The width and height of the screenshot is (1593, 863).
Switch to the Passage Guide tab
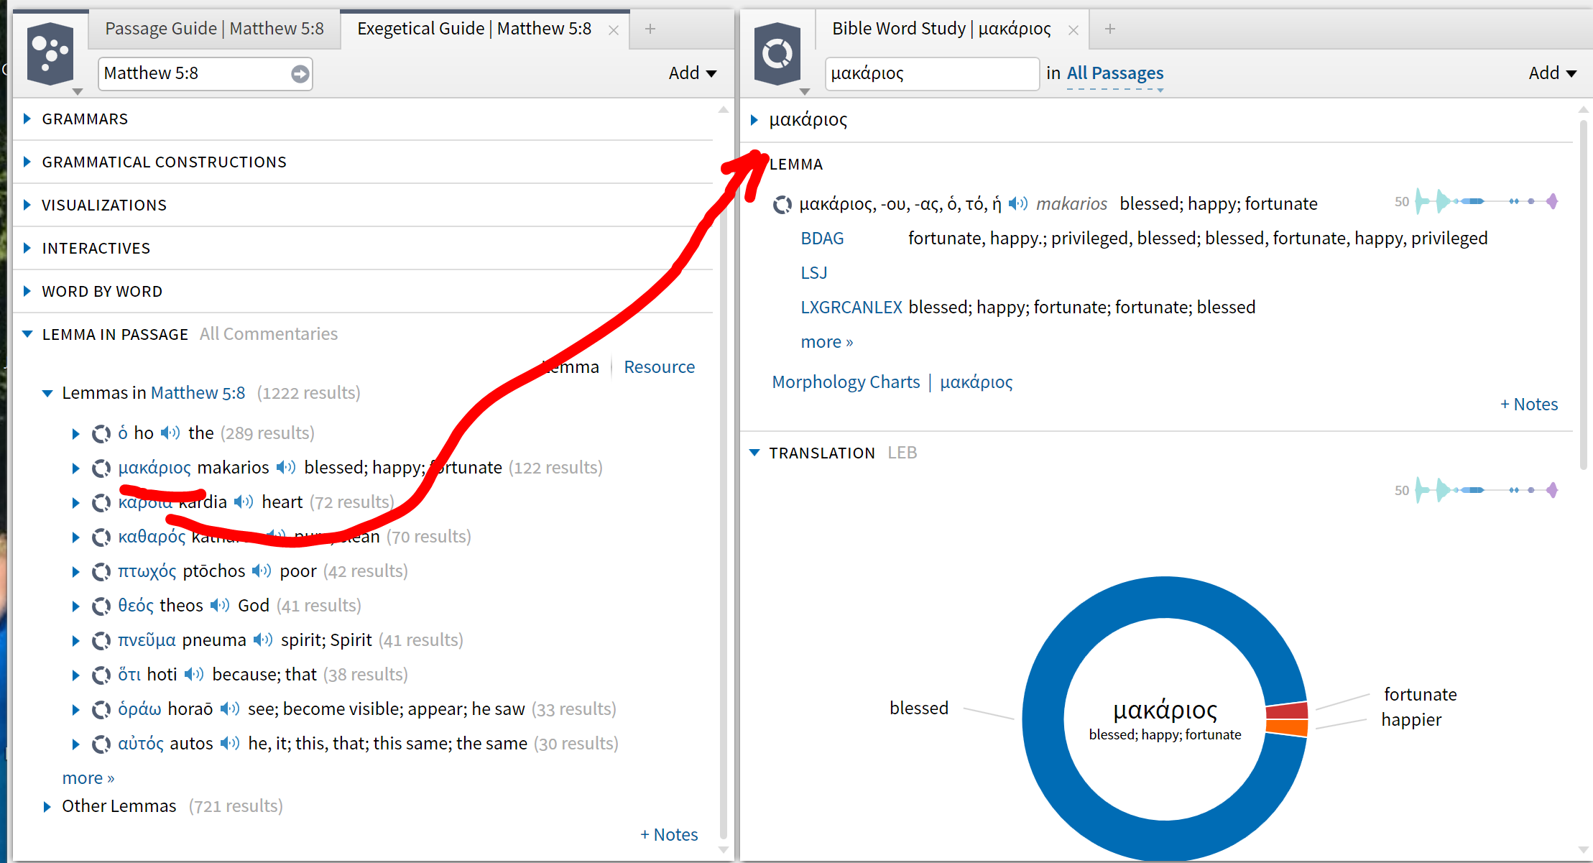point(214,29)
